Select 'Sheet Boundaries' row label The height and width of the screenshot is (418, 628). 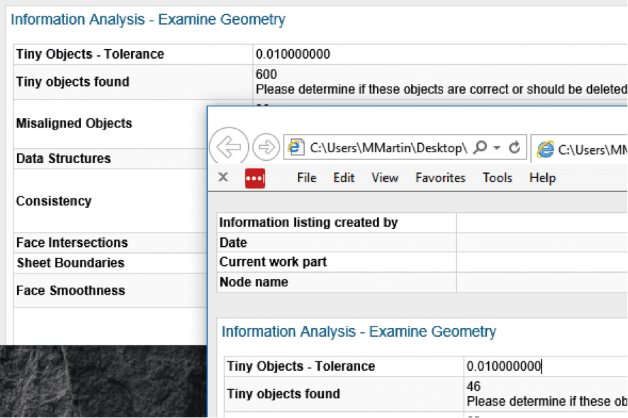(x=70, y=263)
